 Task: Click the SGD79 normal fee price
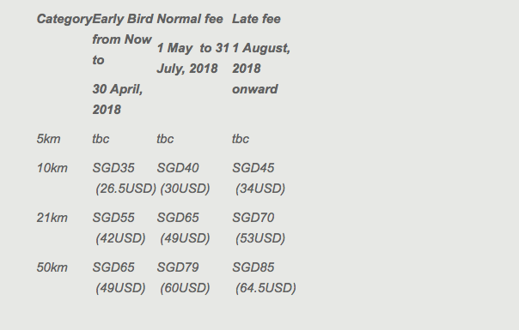click(x=178, y=267)
